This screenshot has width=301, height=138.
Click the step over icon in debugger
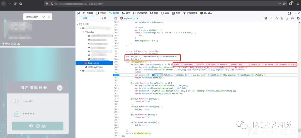click(276, 18)
